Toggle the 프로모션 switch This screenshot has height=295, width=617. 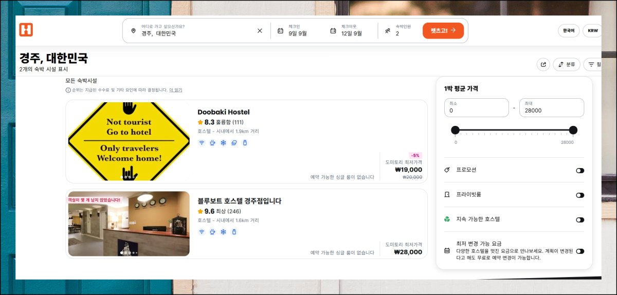(x=580, y=171)
